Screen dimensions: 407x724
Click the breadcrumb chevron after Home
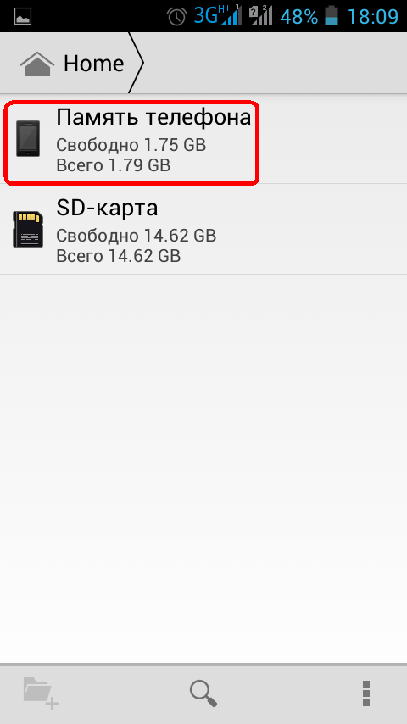[136, 63]
